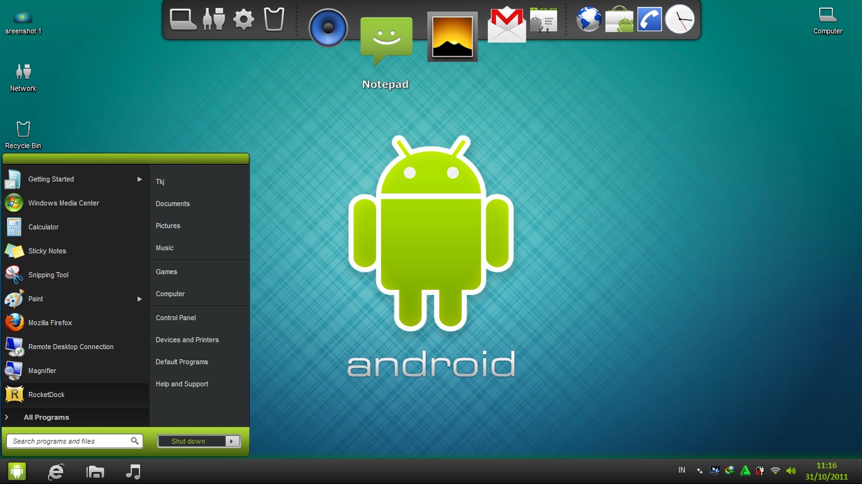Launch Notepad from the green message bubble icon
The height and width of the screenshot is (484, 862).
[x=386, y=42]
